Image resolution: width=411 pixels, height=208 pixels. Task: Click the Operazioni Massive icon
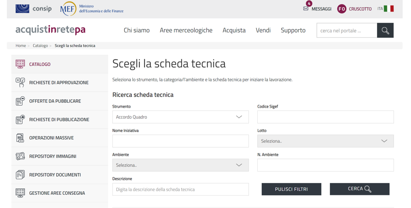click(x=20, y=138)
